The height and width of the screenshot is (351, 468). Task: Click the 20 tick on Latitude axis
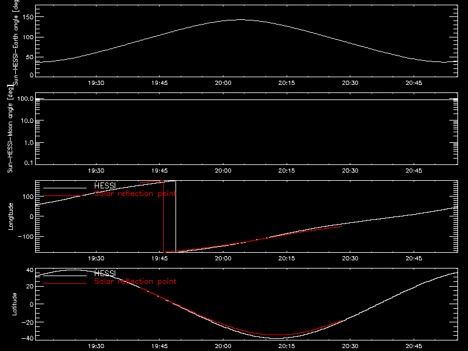(x=30, y=287)
